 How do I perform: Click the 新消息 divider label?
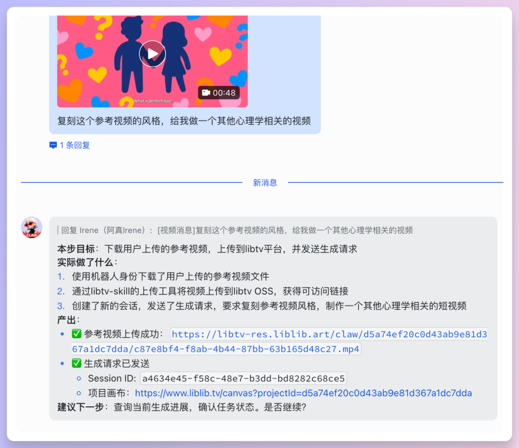(x=265, y=181)
